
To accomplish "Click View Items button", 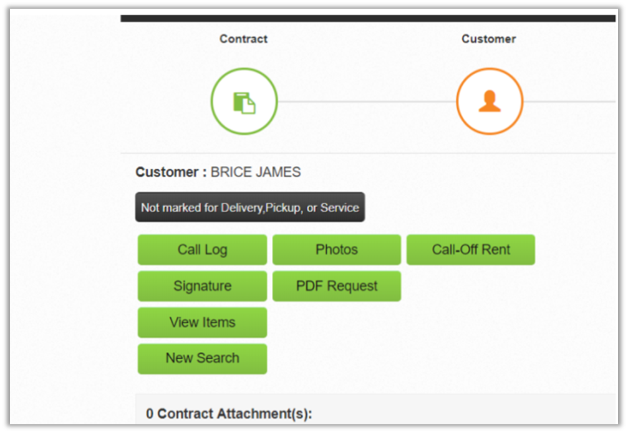I will (202, 323).
